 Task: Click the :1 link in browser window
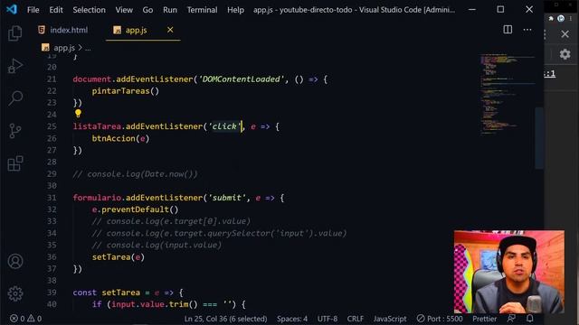point(550,74)
